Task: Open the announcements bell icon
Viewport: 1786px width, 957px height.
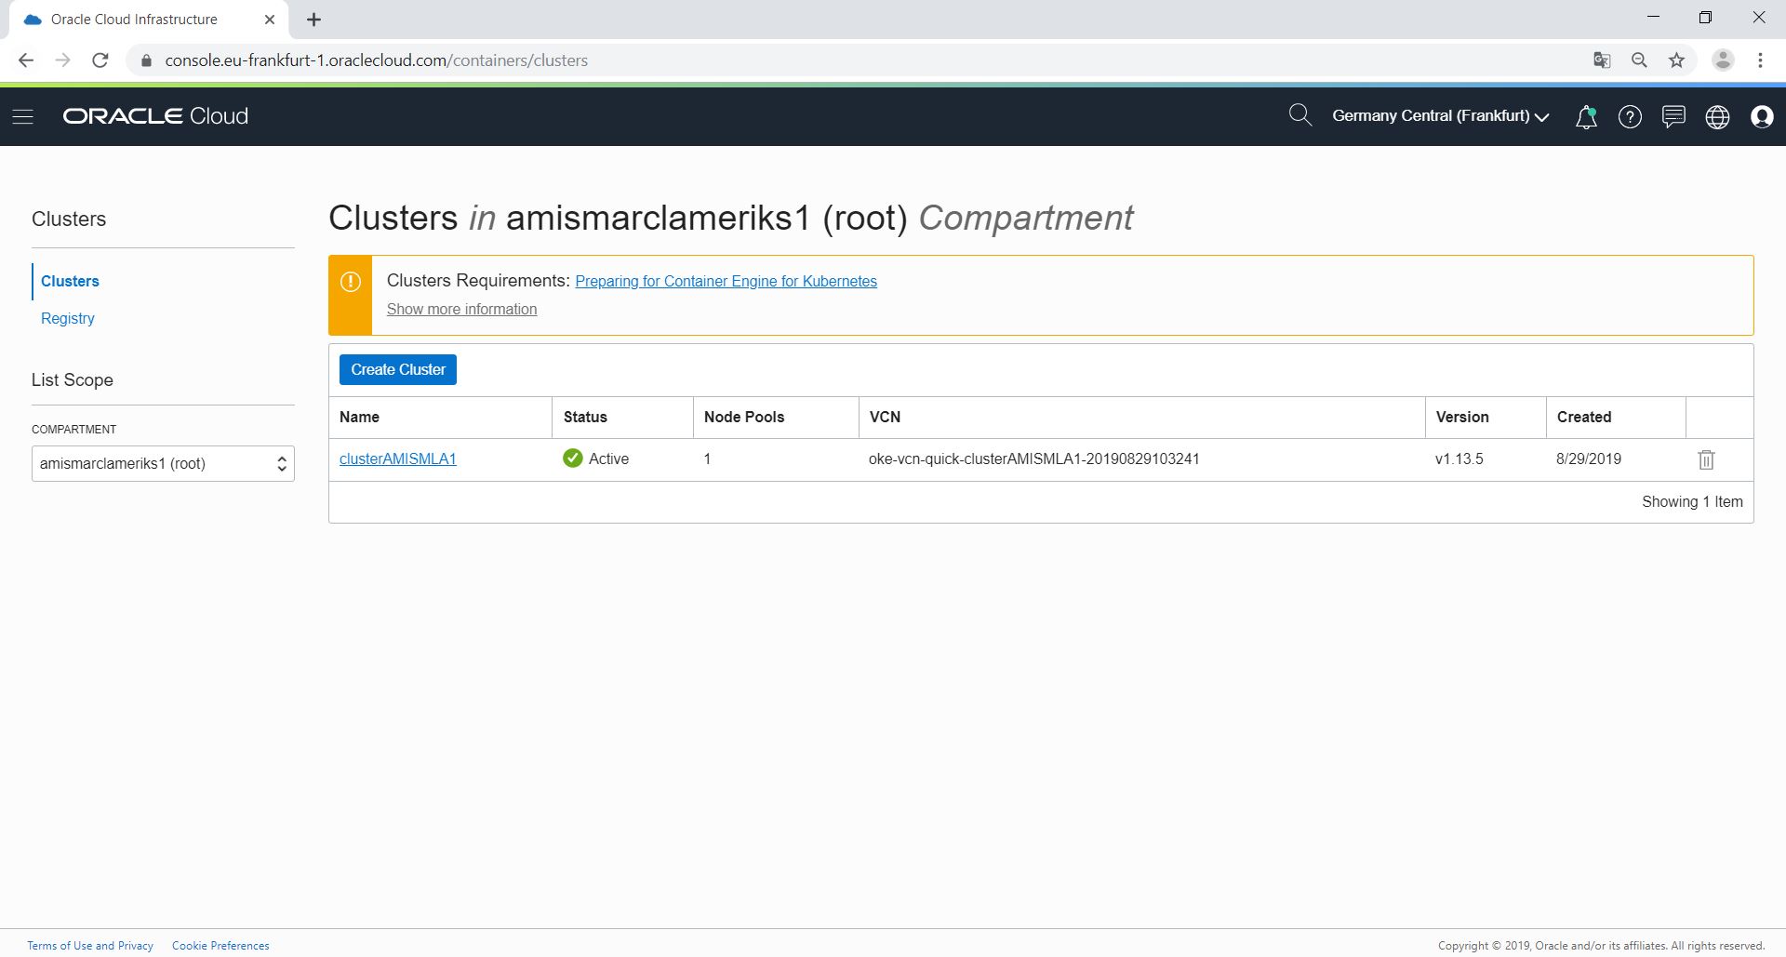Action: 1586,116
